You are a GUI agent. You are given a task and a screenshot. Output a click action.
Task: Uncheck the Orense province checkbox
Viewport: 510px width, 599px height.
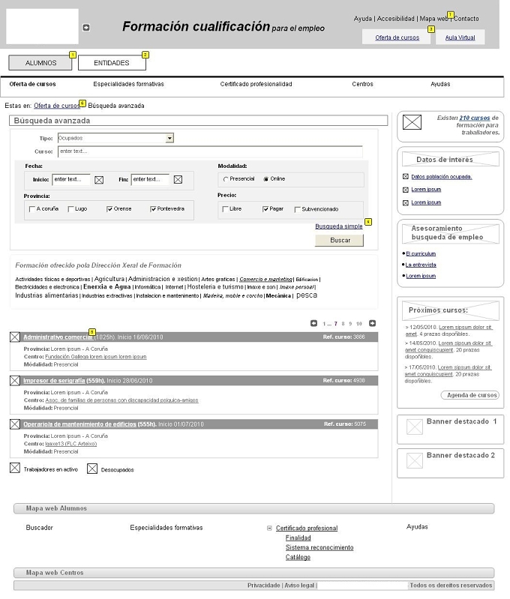pyautogui.click(x=109, y=209)
